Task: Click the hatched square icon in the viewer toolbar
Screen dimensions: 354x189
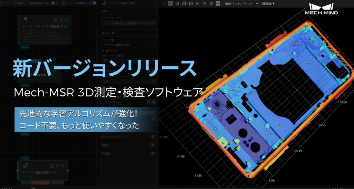Action: point(177,3)
